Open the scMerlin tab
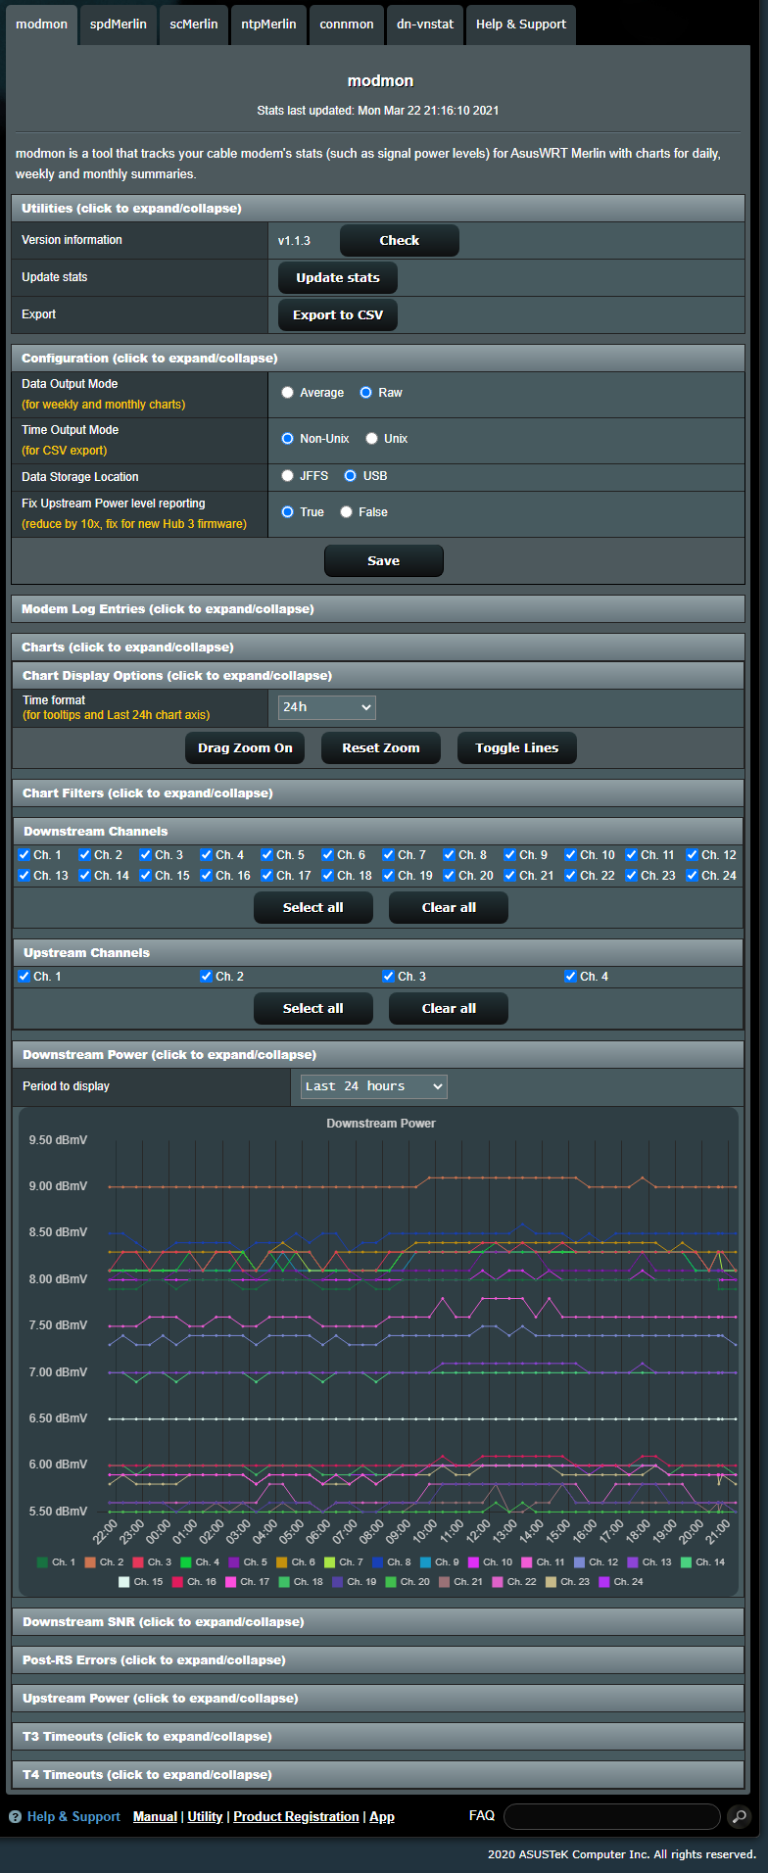Screen dimensions: 768x1873 (x=194, y=24)
